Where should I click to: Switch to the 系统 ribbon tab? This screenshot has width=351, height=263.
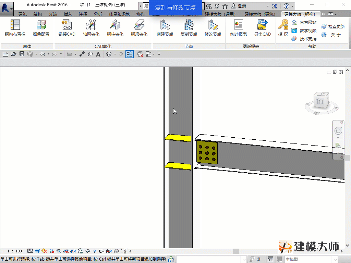(x=52, y=14)
